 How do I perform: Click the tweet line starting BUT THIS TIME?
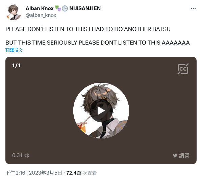(x=98, y=43)
